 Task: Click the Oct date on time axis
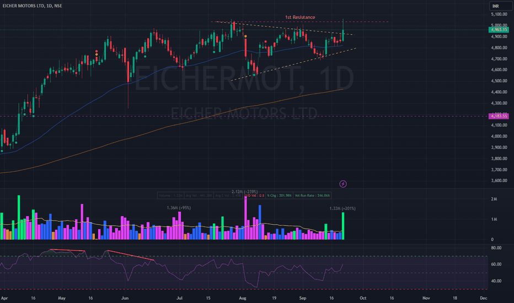[363, 298]
